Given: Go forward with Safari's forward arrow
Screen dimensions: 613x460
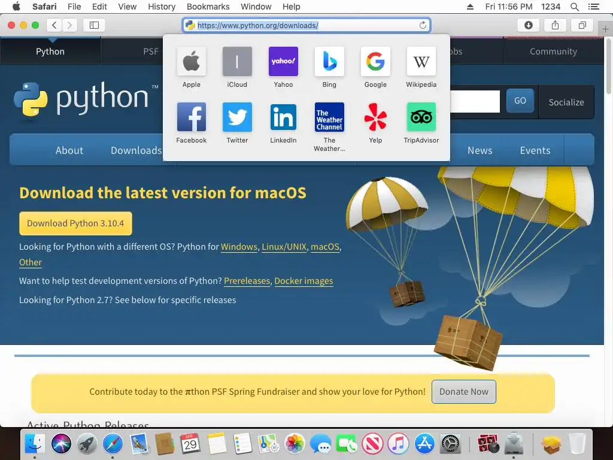Looking at the screenshot, I should point(69,25).
